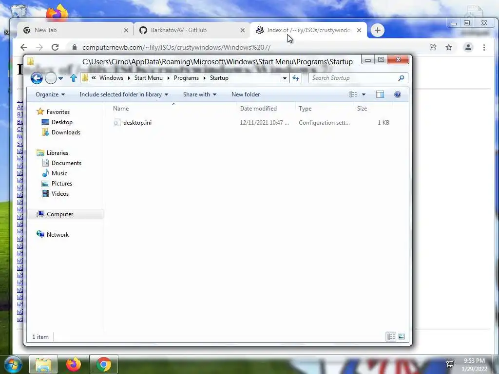Viewport: 499px width, 374px height.
Task: Switch to large icons view in status bar
Action: pyautogui.click(x=402, y=337)
